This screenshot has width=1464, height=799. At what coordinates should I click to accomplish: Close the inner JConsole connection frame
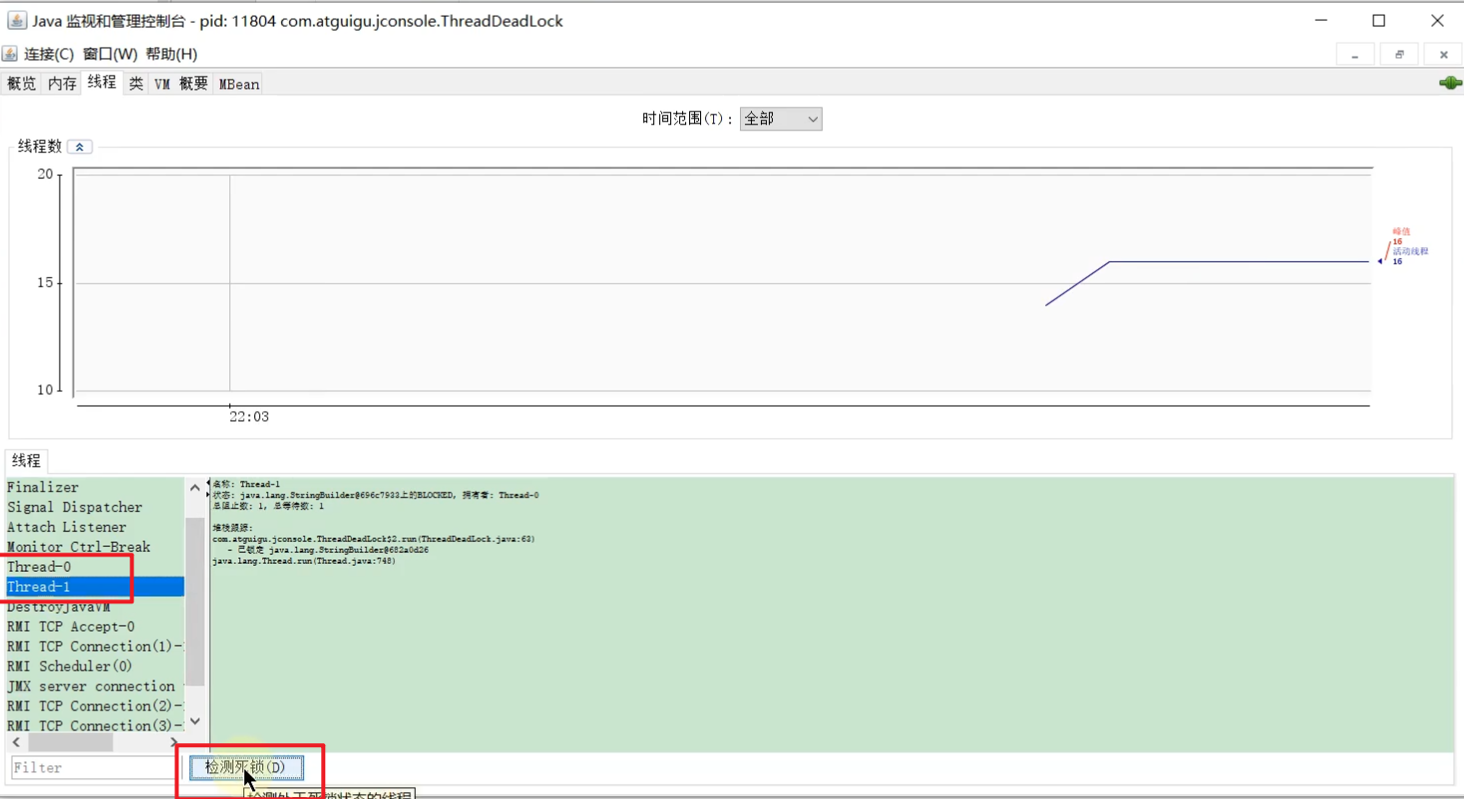pos(1443,55)
